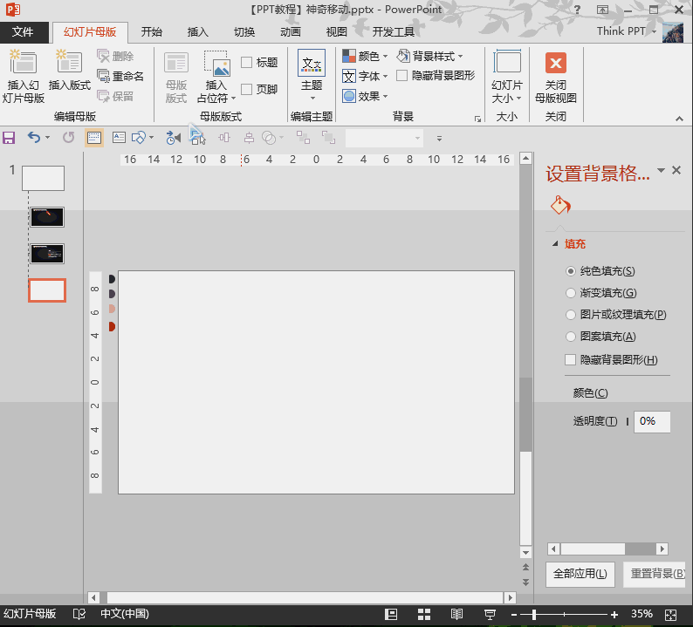Switch to Slide Sorter view in status bar
Image resolution: width=693 pixels, height=627 pixels.
click(425, 614)
